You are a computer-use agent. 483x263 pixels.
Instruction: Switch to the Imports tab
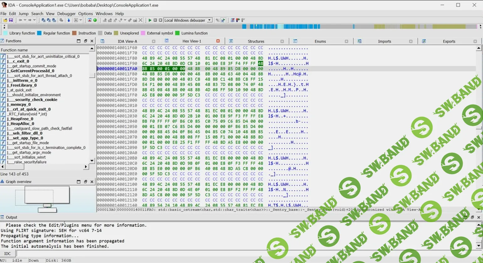[x=384, y=41]
